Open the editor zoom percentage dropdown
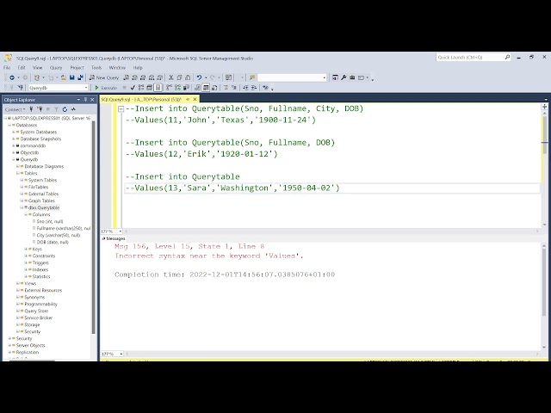 [x=121, y=231]
